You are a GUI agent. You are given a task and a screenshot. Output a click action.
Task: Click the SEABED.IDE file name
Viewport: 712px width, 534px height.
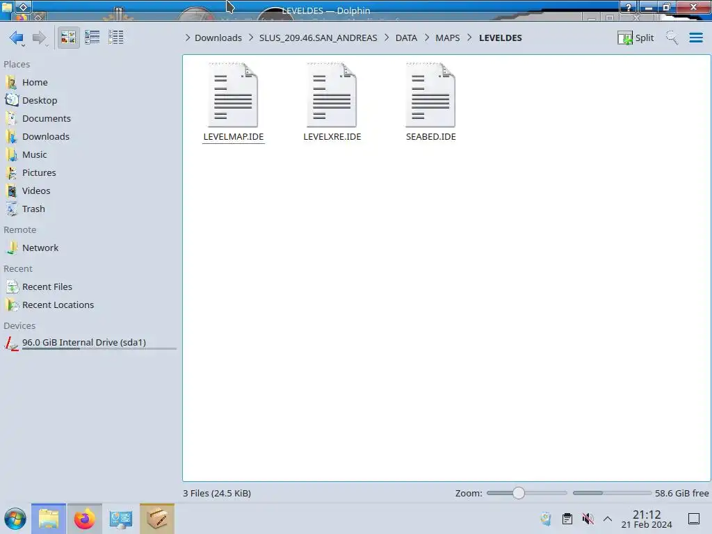(430, 137)
